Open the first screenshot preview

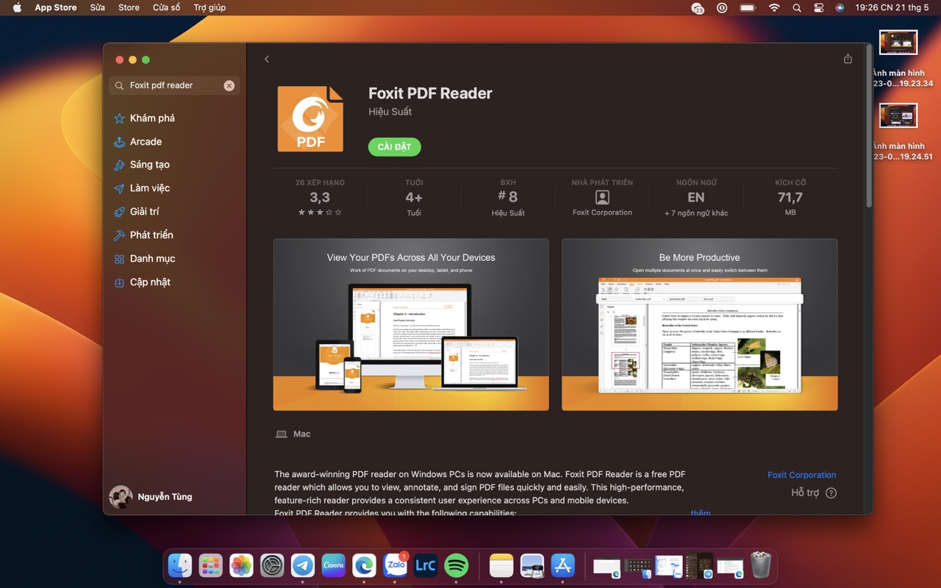tap(411, 324)
